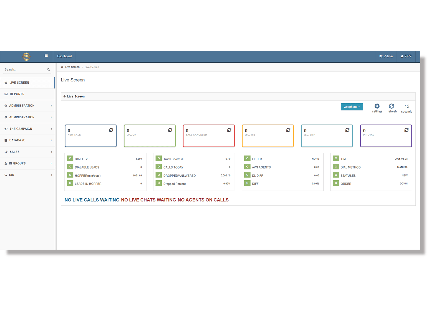Click the webphone + button
Screen dimensions: 444x312
pyautogui.click(x=352, y=107)
